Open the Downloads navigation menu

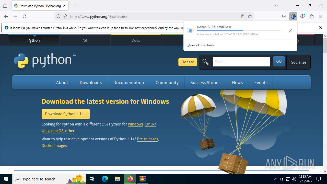click(x=91, y=83)
